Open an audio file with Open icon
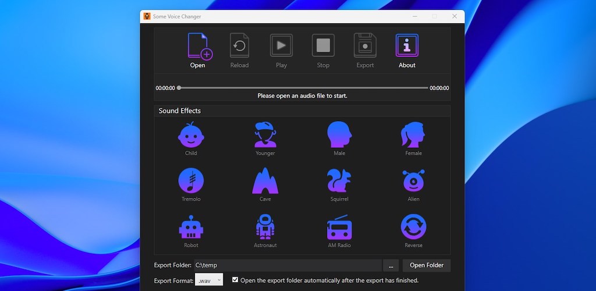This screenshot has height=291, width=596. pyautogui.click(x=198, y=47)
